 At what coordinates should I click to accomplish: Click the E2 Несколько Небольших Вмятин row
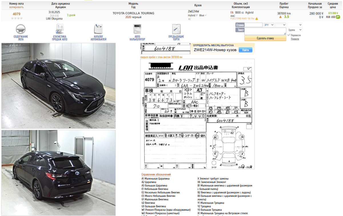pos(161,193)
